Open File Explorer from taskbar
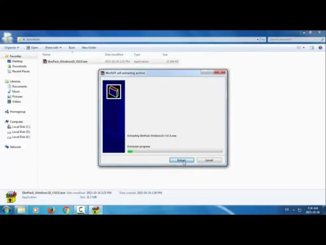 pyautogui.click(x=21, y=210)
